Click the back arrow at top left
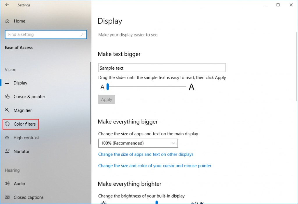This screenshot has width=298, height=204. 7,5
